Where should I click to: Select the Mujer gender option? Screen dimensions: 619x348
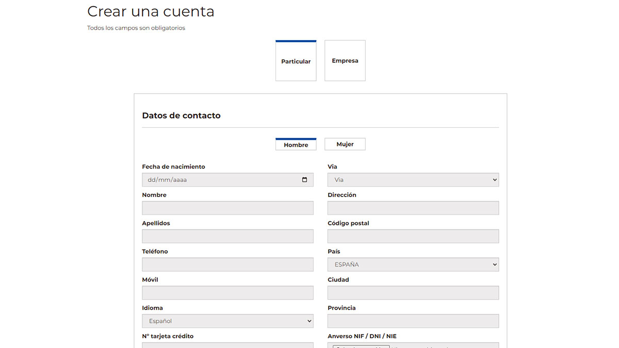[x=345, y=144]
